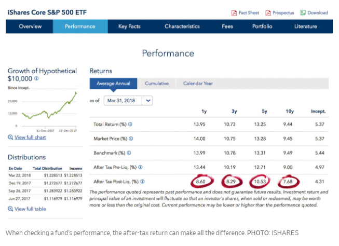Navigate to the Fees tab

[x=227, y=26]
